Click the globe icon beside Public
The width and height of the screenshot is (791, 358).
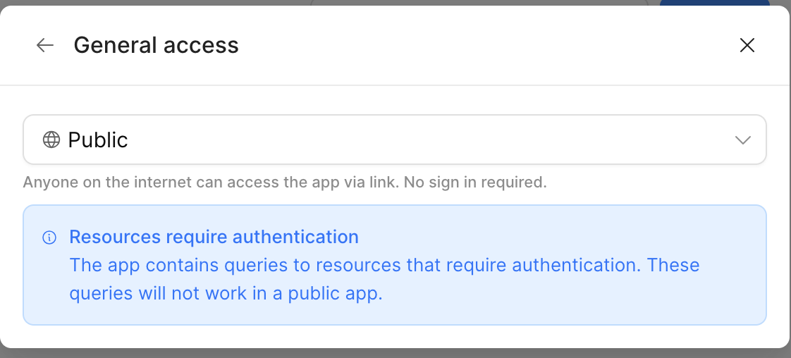coord(51,140)
